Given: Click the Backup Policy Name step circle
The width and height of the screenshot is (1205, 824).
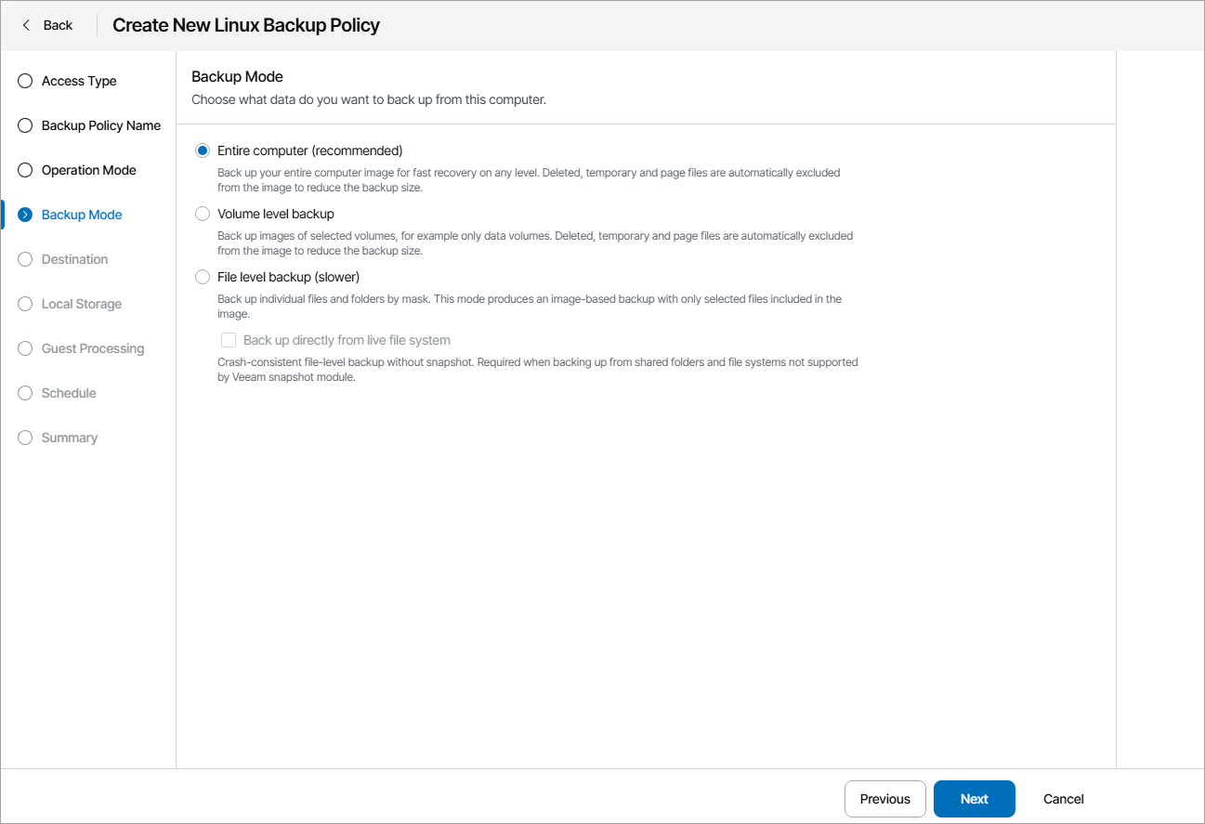Looking at the screenshot, I should [x=25, y=125].
